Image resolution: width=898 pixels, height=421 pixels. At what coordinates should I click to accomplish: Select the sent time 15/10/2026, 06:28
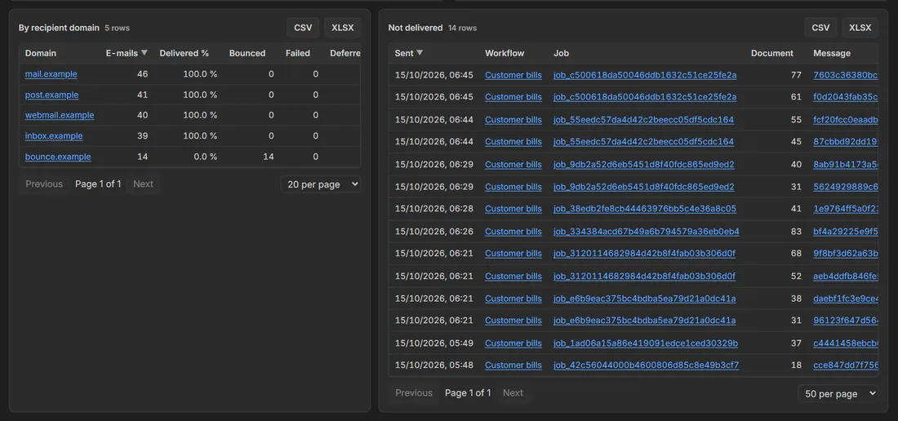434,209
